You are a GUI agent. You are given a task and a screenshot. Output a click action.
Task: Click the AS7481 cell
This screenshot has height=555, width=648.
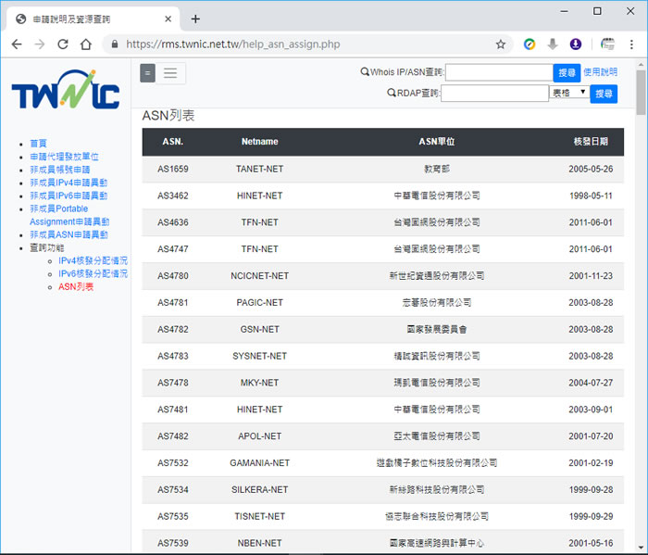[x=173, y=410]
